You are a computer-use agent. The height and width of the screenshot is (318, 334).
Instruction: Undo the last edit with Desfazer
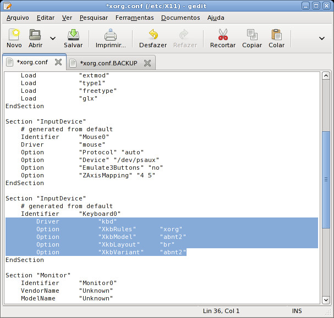point(153,38)
